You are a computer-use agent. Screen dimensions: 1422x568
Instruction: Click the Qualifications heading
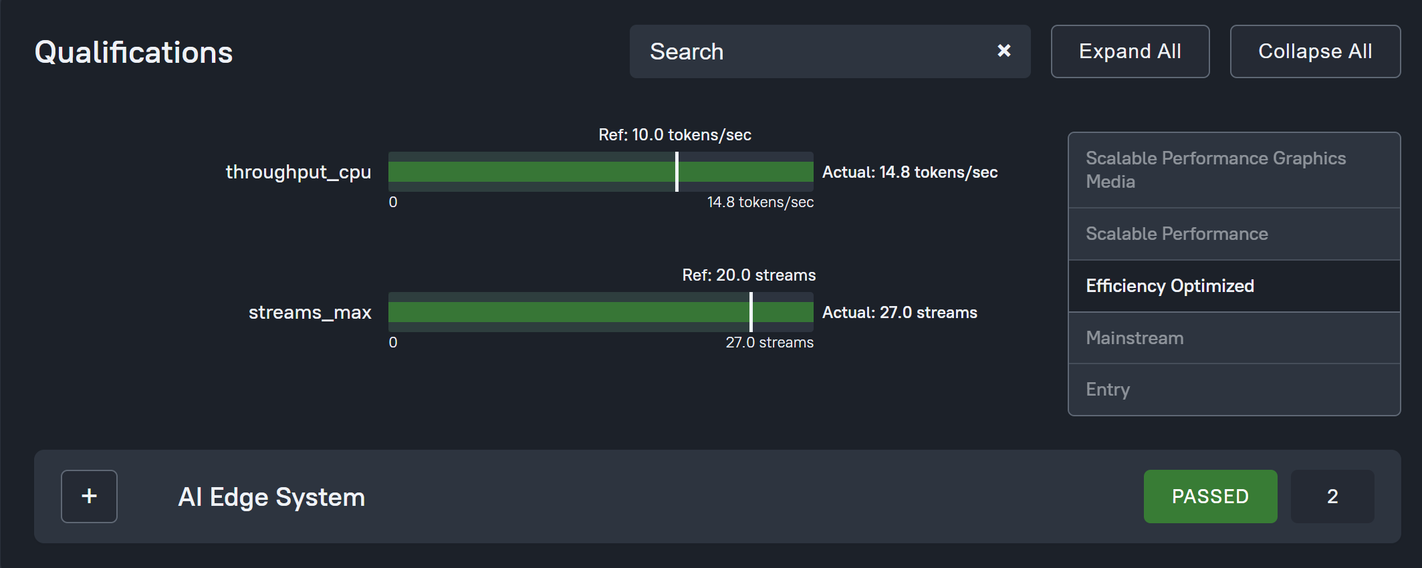click(134, 52)
